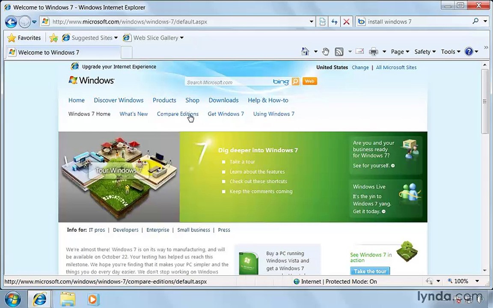Click the Windows Start orb
This screenshot has height=308, width=493.
[12, 299]
